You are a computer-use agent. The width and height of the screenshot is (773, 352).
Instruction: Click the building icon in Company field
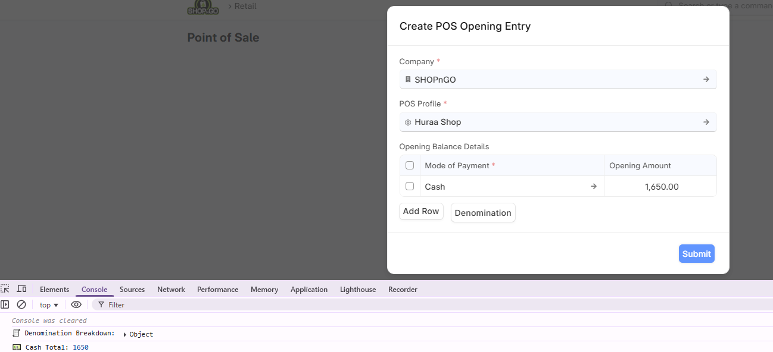408,79
